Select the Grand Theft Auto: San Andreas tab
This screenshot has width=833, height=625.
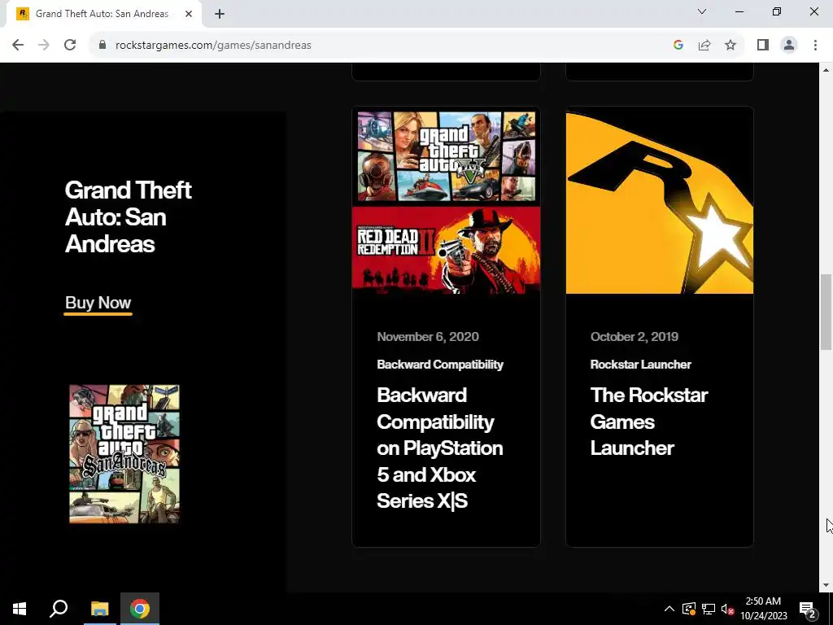click(102, 14)
